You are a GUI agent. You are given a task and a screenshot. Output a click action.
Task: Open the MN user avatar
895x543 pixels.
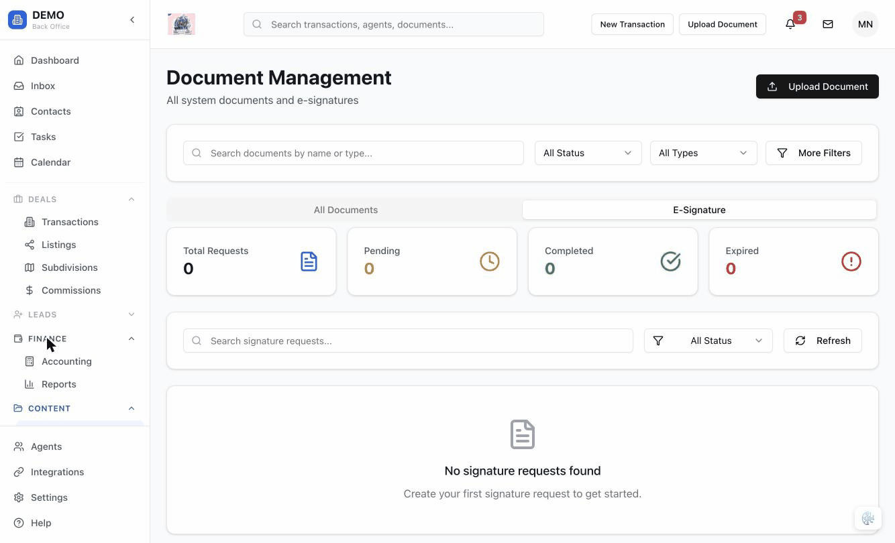point(865,24)
